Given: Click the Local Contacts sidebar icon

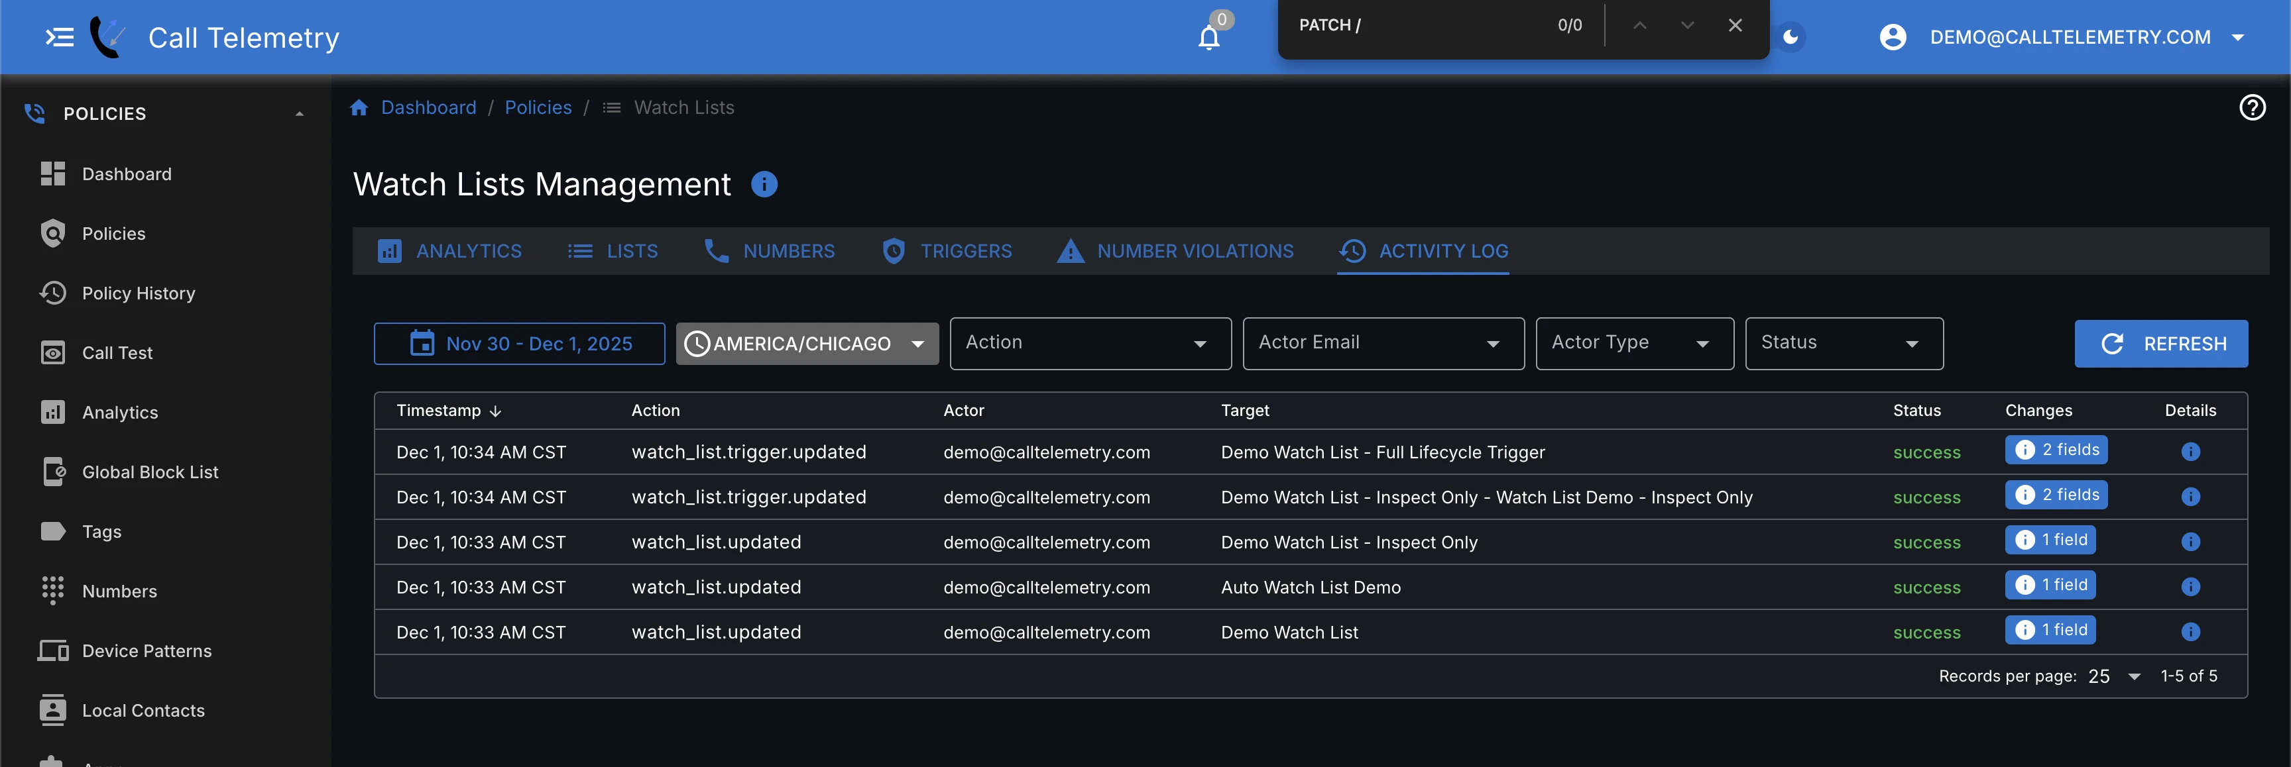Looking at the screenshot, I should click(x=52, y=710).
